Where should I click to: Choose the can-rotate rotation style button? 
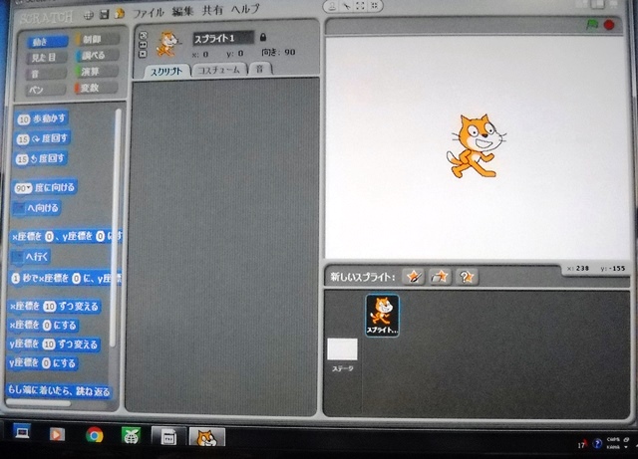[x=143, y=36]
